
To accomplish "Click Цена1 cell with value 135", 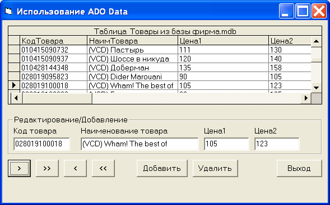I will coord(224,68).
